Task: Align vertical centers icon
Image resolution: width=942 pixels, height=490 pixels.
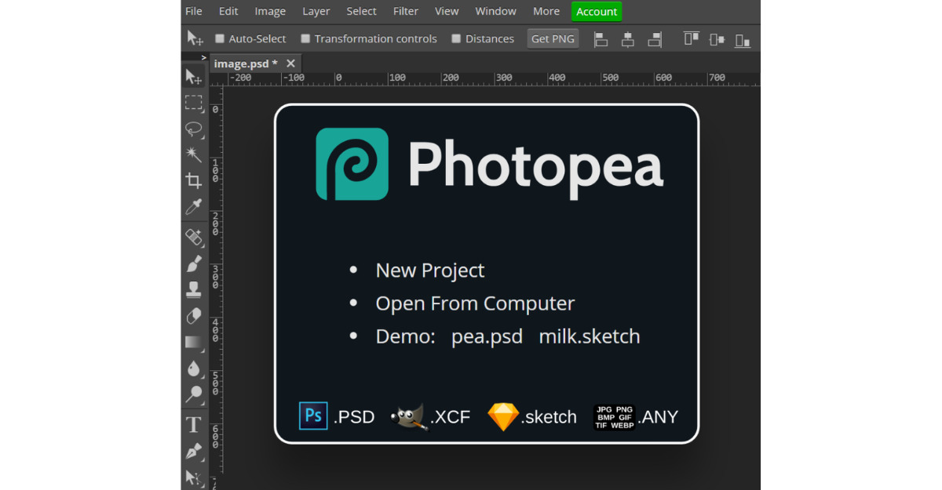Action: click(x=717, y=39)
